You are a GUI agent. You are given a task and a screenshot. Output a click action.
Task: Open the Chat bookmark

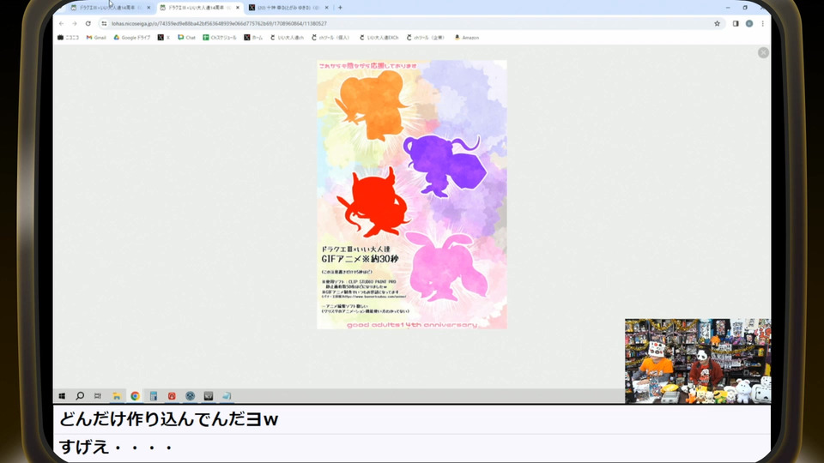click(186, 38)
